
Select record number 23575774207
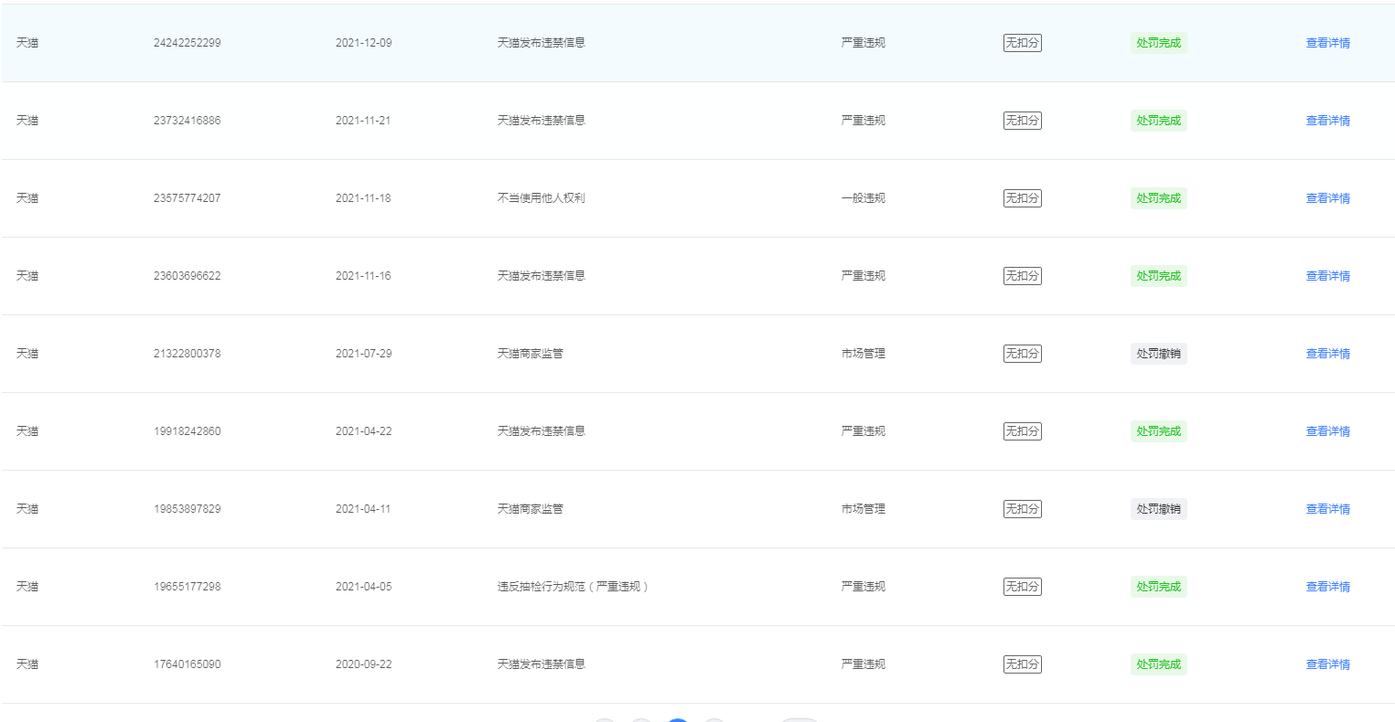click(x=187, y=198)
